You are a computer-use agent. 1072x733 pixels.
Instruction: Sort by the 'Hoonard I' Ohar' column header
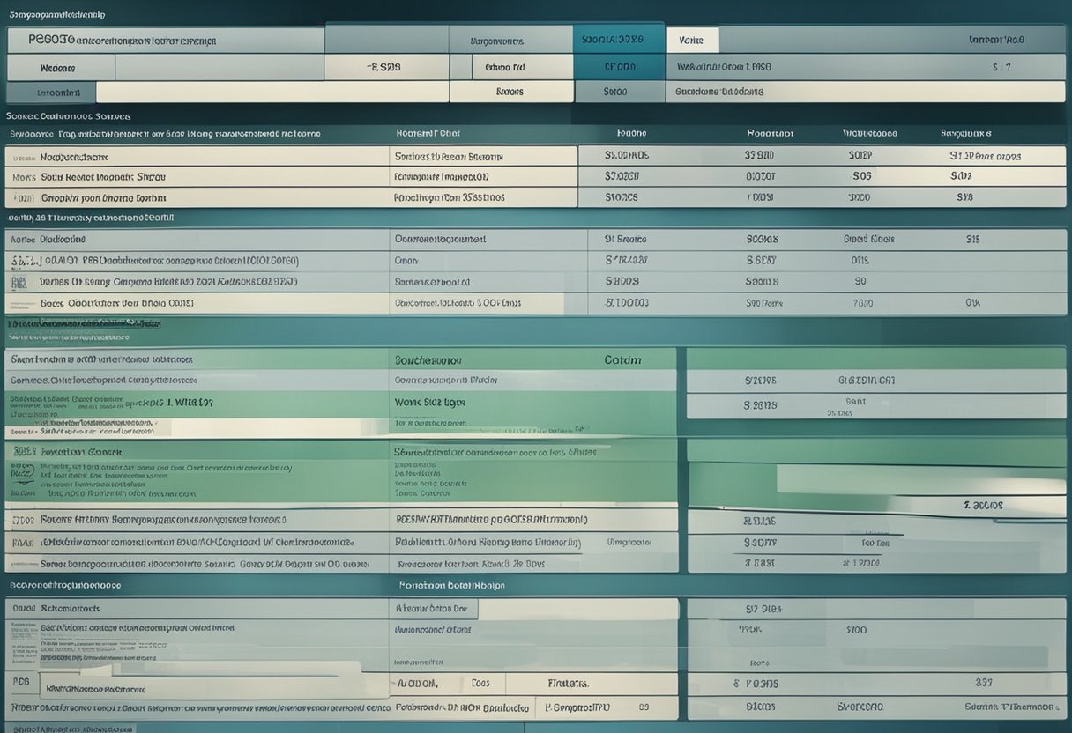(x=428, y=134)
